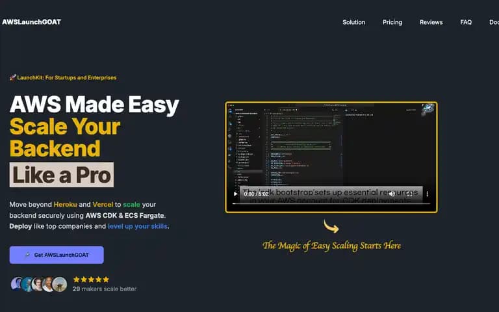The height and width of the screenshot is (312, 499).
Task: Click the first user avatar in the row
Action: point(16,283)
